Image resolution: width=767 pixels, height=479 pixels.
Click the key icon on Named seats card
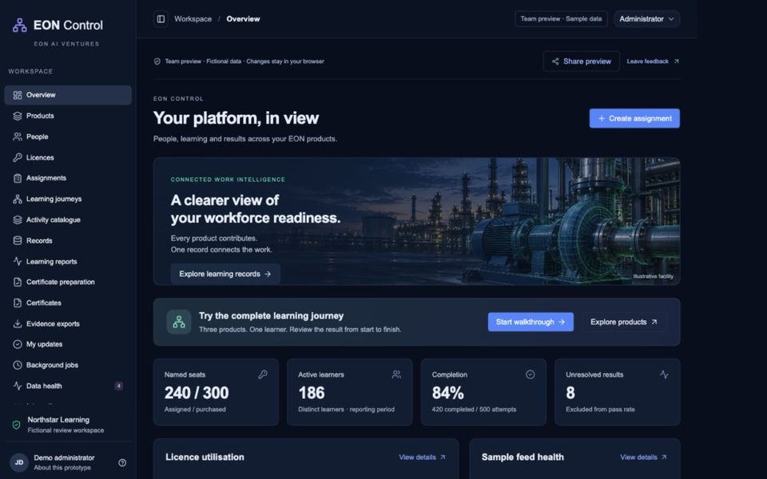tap(263, 374)
